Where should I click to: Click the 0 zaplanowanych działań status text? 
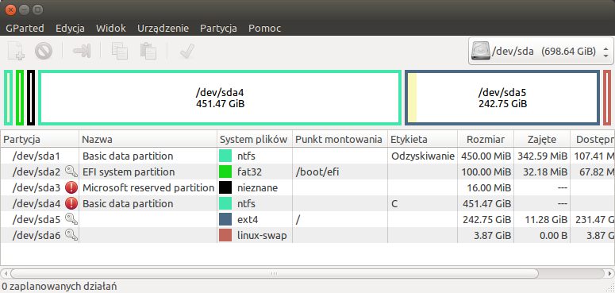(x=60, y=287)
